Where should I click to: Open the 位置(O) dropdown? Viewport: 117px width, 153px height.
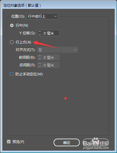click(x=42, y=16)
